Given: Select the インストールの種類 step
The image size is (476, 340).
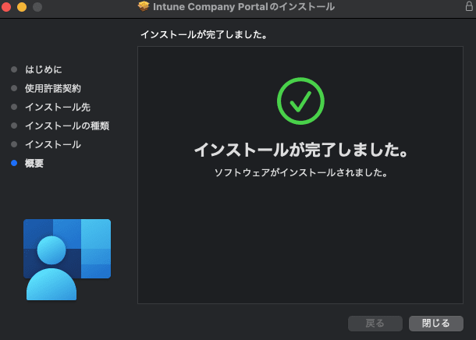Looking at the screenshot, I should [x=67, y=126].
